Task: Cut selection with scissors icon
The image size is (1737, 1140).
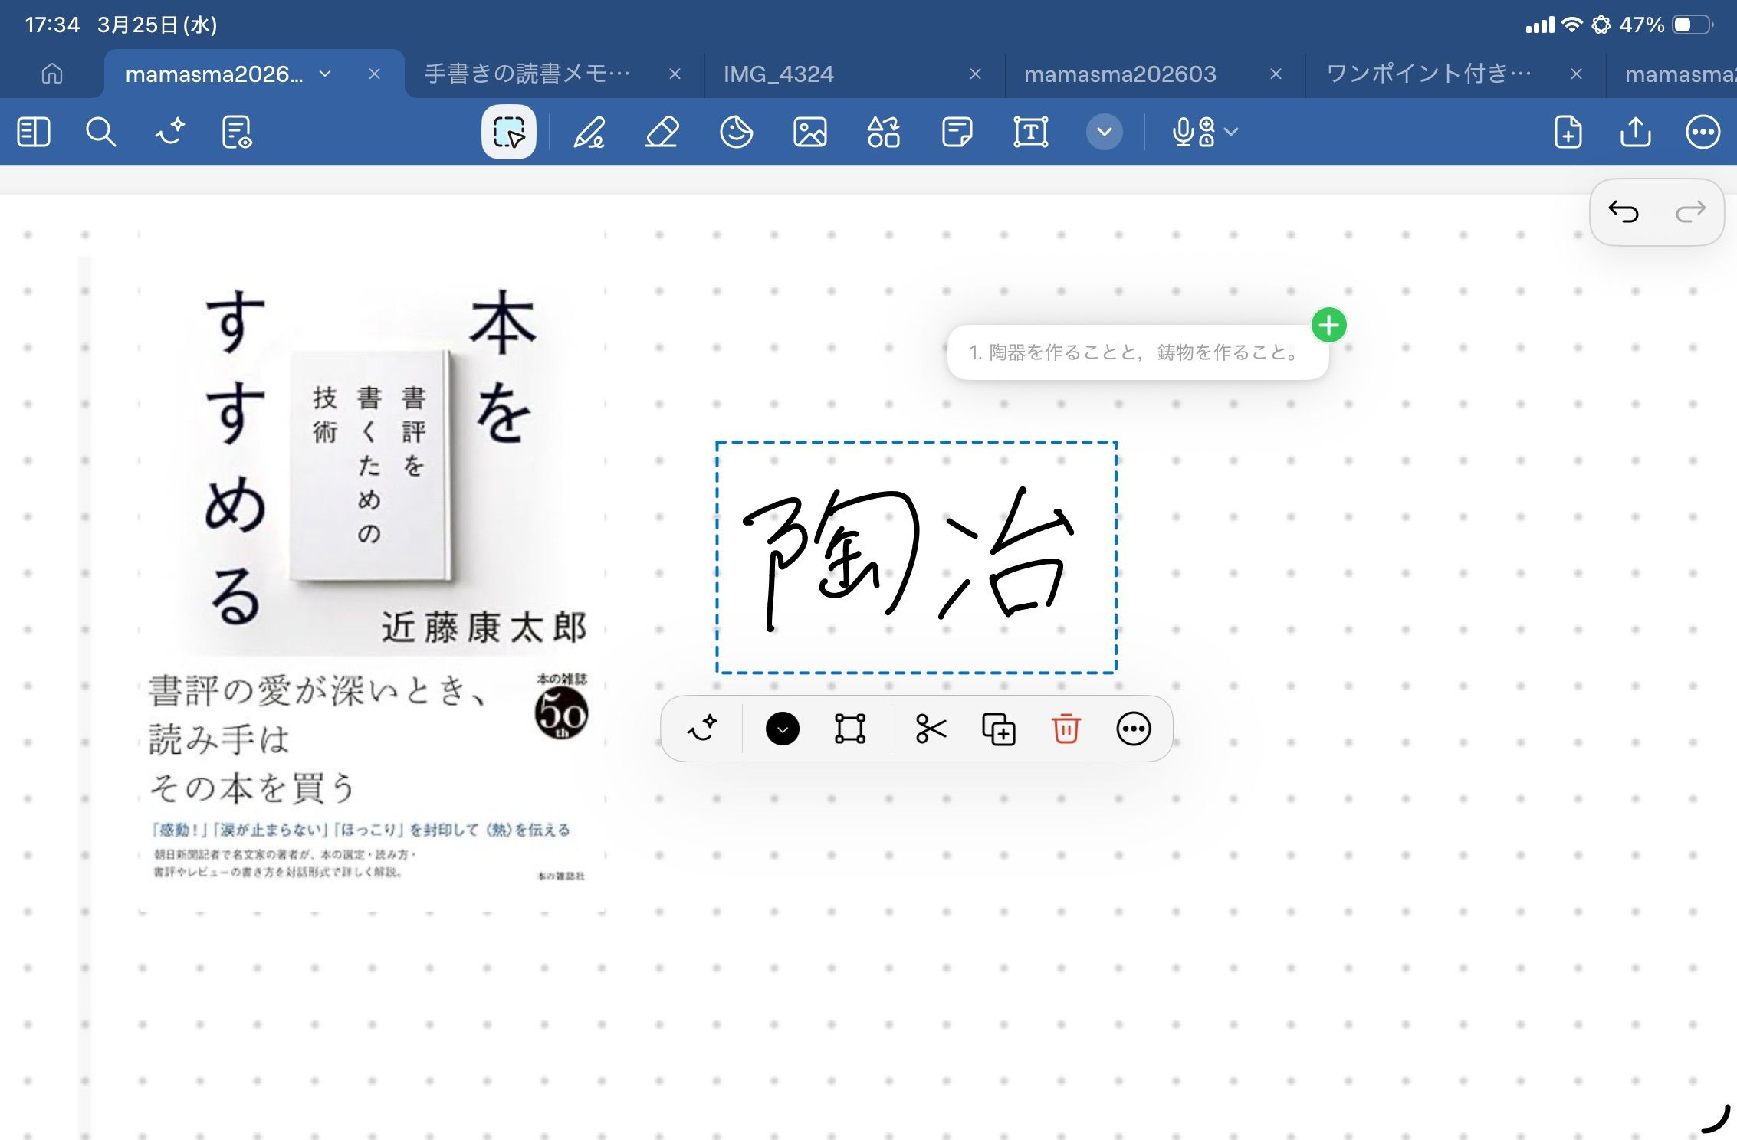Action: (931, 729)
